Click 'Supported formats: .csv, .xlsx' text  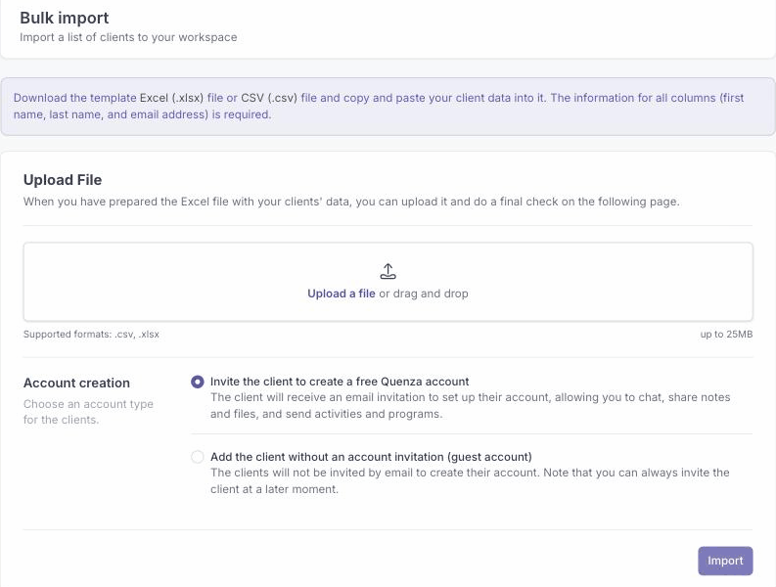coord(91,334)
